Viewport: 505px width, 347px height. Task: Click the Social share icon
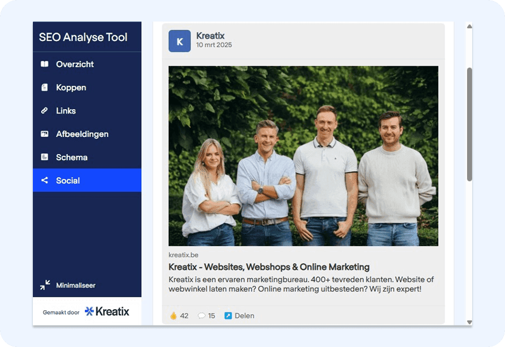tap(44, 180)
